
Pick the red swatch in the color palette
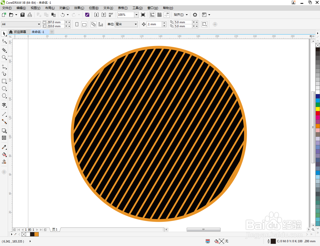tap(318, 113)
